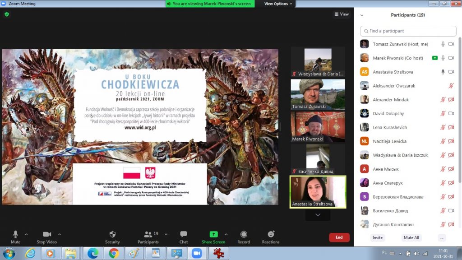Stop Video using the camera button
This screenshot has width=462, height=260.
click(46, 235)
